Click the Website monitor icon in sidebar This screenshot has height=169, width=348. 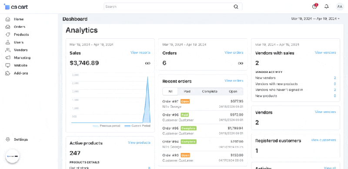pos(8,66)
